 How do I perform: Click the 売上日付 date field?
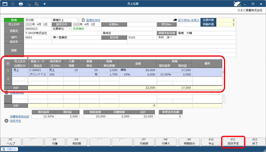coord(38,25)
